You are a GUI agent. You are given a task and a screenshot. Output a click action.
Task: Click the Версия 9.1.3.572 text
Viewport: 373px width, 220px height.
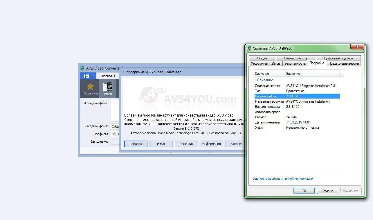[x=186, y=128]
